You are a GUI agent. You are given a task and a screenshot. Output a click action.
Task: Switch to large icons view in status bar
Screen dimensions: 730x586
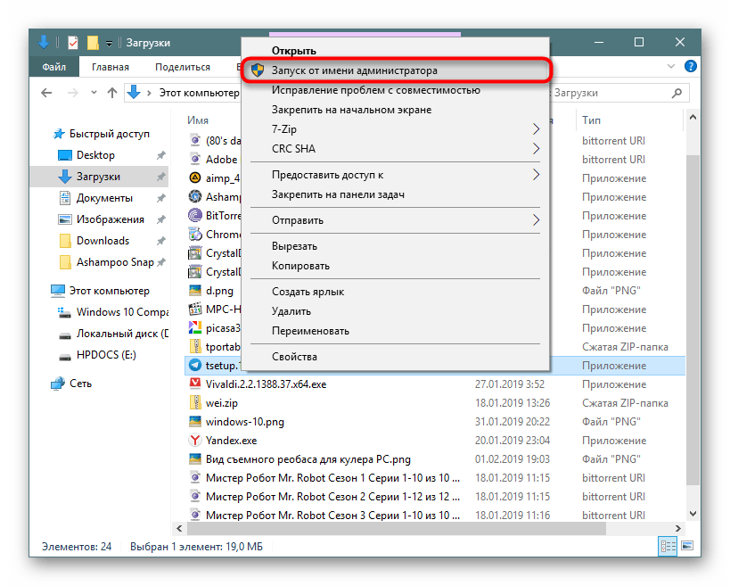click(x=685, y=546)
